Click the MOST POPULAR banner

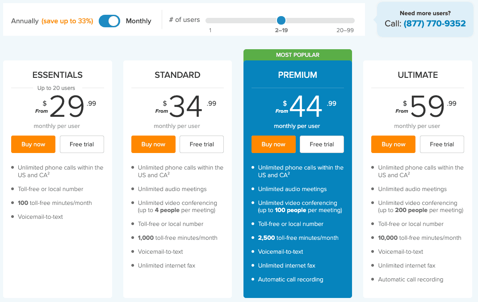point(298,55)
